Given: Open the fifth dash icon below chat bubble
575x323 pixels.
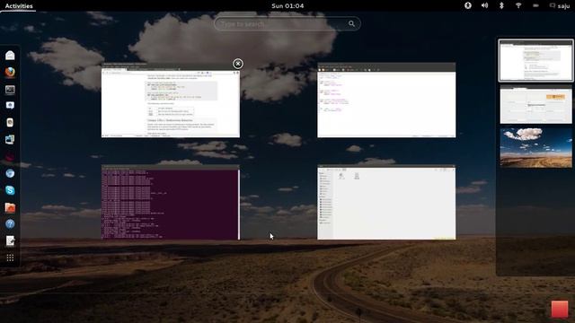Looking at the screenshot, I should pos(10,123).
